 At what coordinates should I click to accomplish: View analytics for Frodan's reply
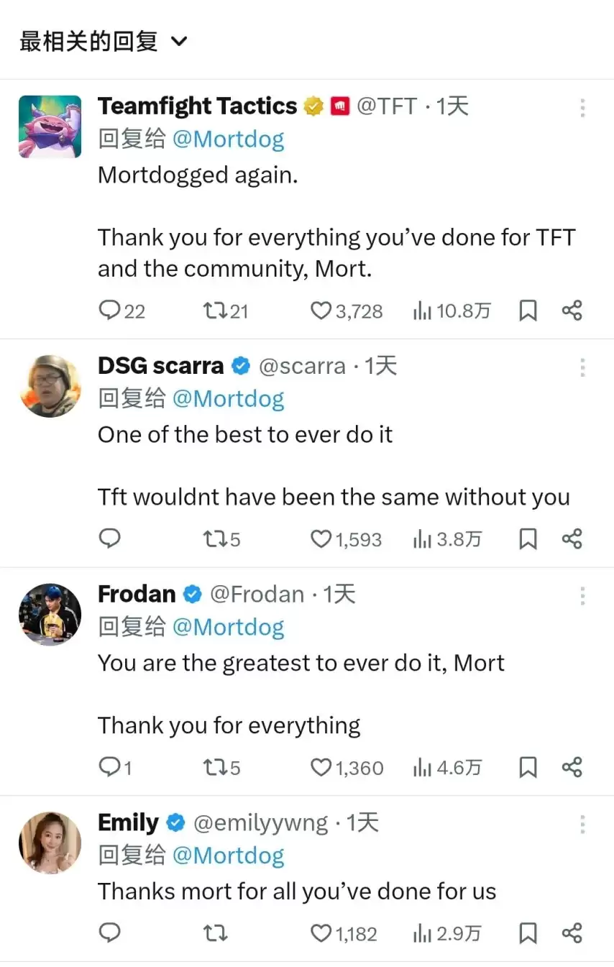point(447,768)
